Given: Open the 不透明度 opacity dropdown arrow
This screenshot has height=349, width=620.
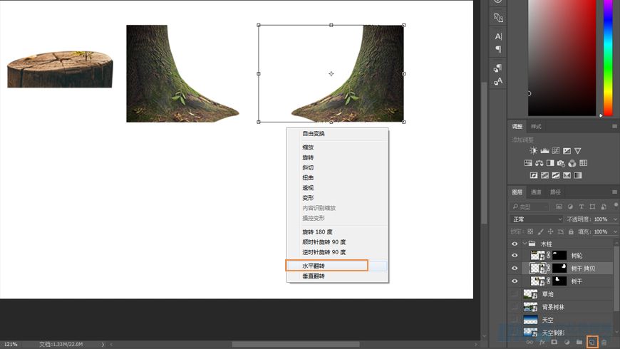Looking at the screenshot, I should [615, 219].
